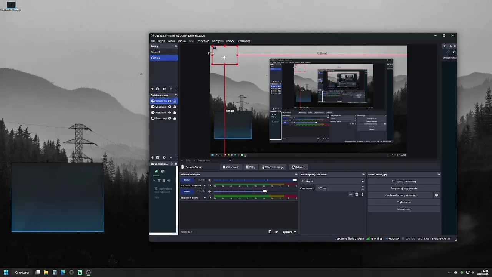Add new scene transition plus icon
492x277 pixels.
351,195
